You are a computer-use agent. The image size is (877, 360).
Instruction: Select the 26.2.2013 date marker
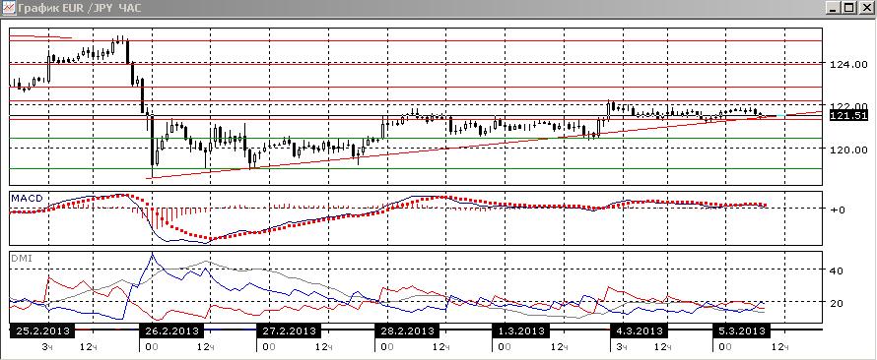tap(170, 330)
